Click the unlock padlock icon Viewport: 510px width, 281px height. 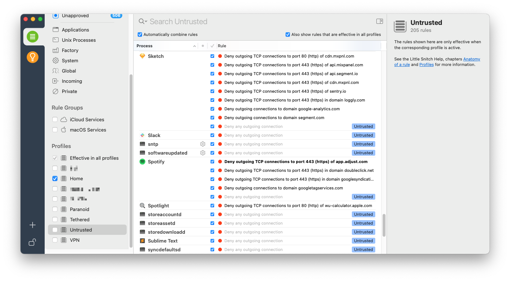[x=33, y=242]
